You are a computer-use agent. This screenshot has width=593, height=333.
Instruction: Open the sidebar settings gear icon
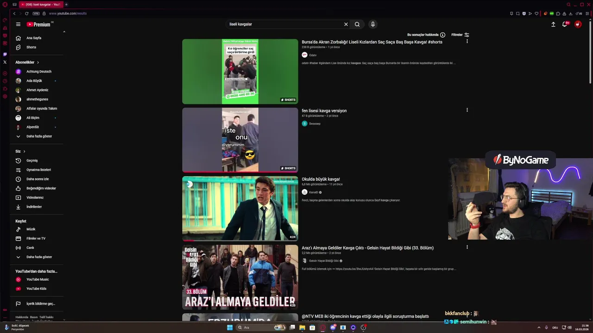tap(5, 96)
